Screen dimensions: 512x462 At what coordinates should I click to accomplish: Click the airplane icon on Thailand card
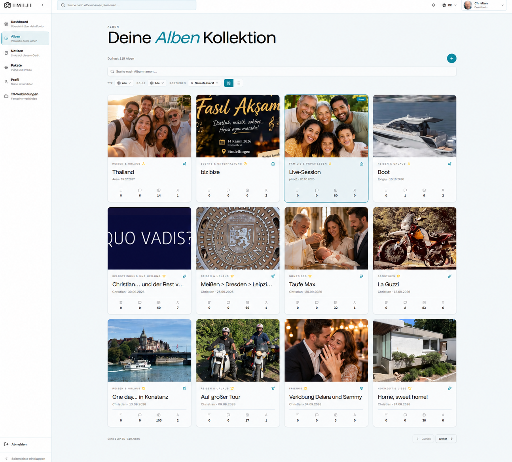pos(184,164)
